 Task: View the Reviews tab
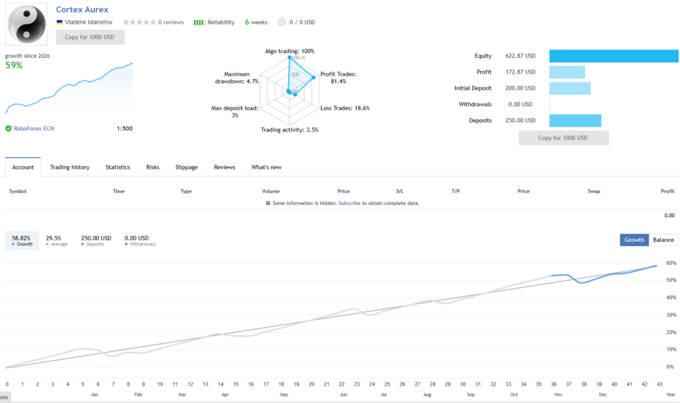[x=224, y=167]
